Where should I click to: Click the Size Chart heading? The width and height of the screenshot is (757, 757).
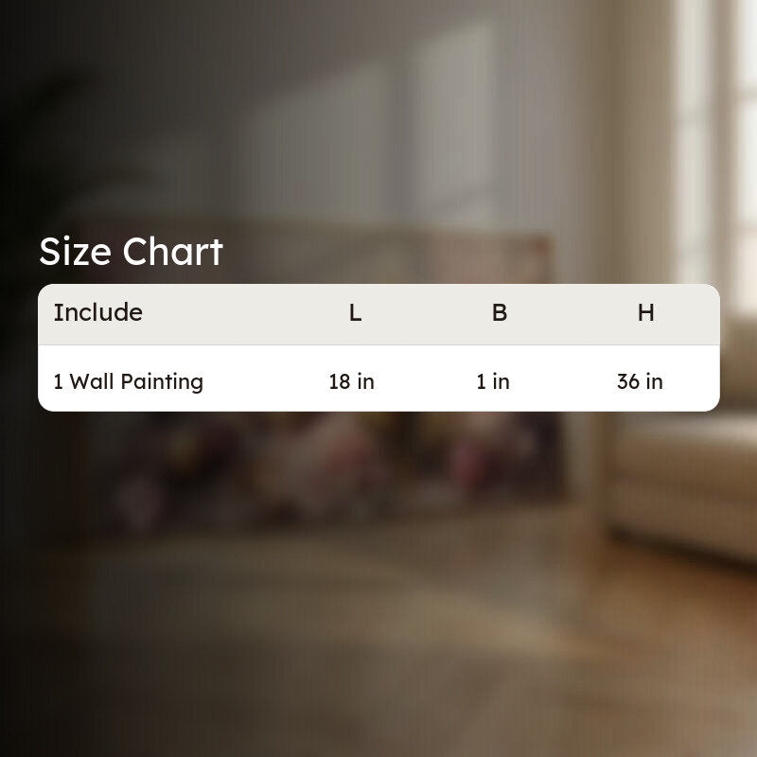click(x=131, y=252)
